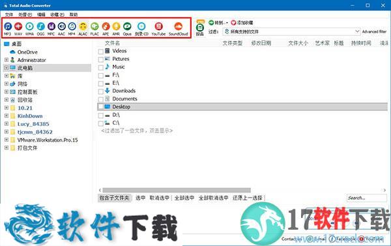Open the report (报告) tool
The image size is (391, 246).
pos(200,27)
